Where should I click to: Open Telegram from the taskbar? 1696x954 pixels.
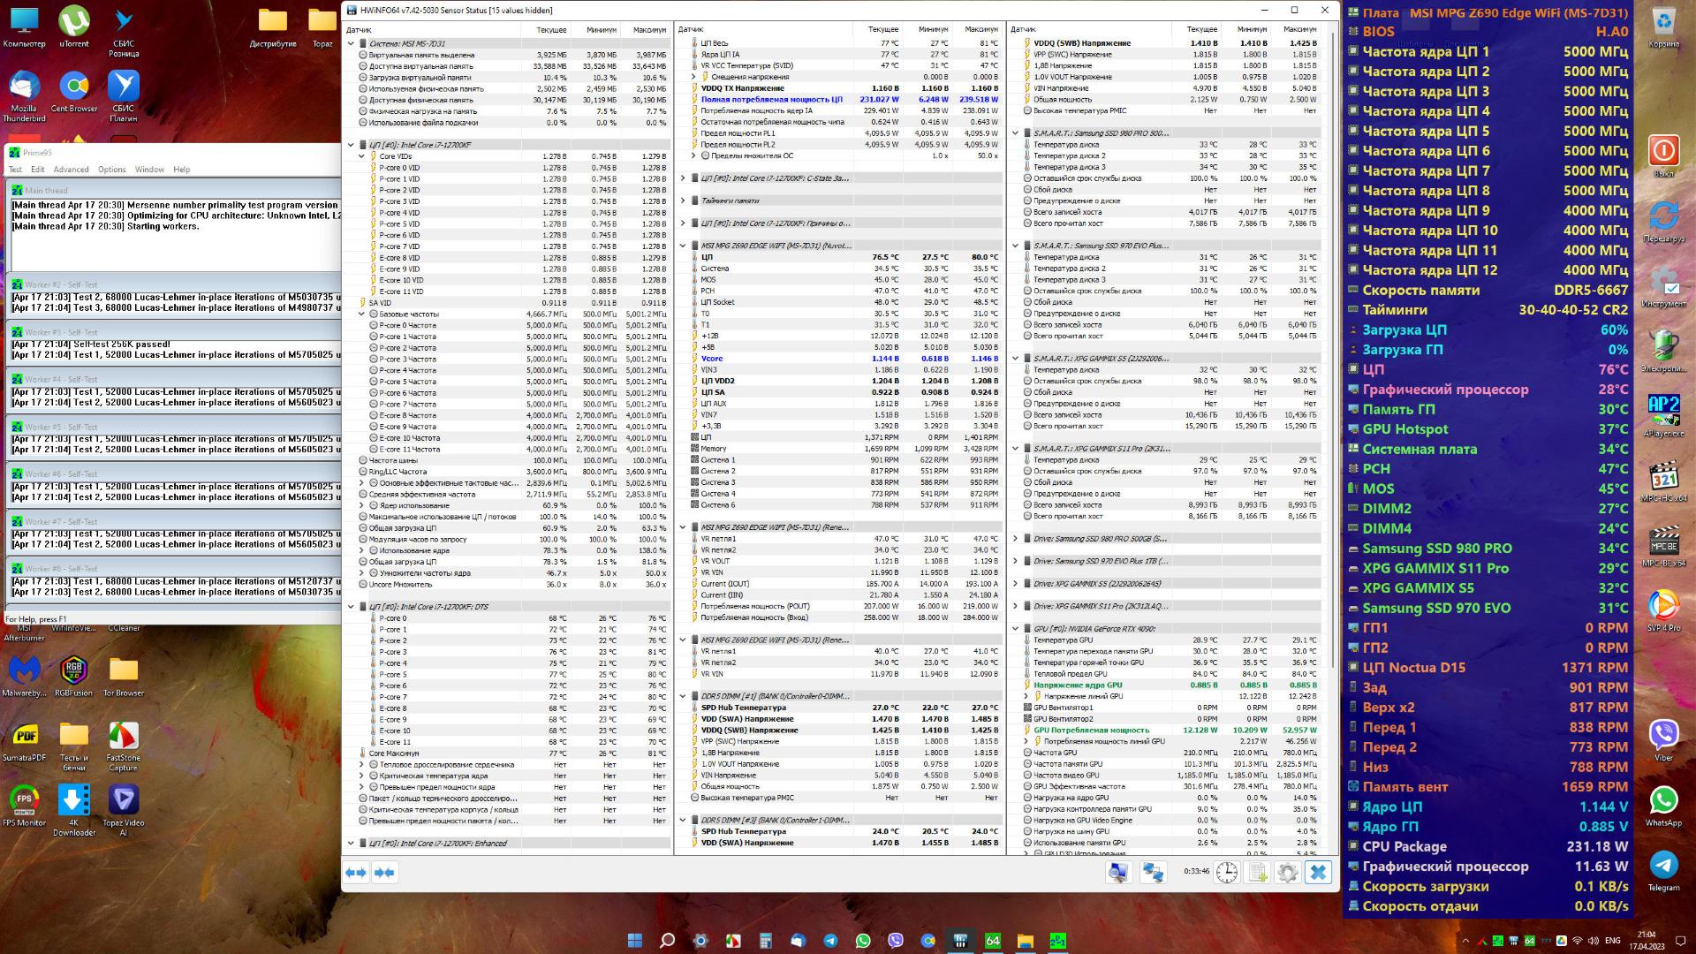830,941
